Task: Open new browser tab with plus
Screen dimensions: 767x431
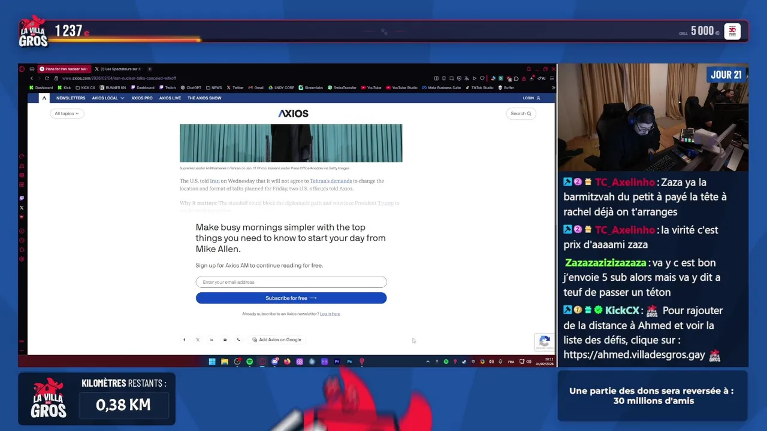Action: [x=150, y=69]
